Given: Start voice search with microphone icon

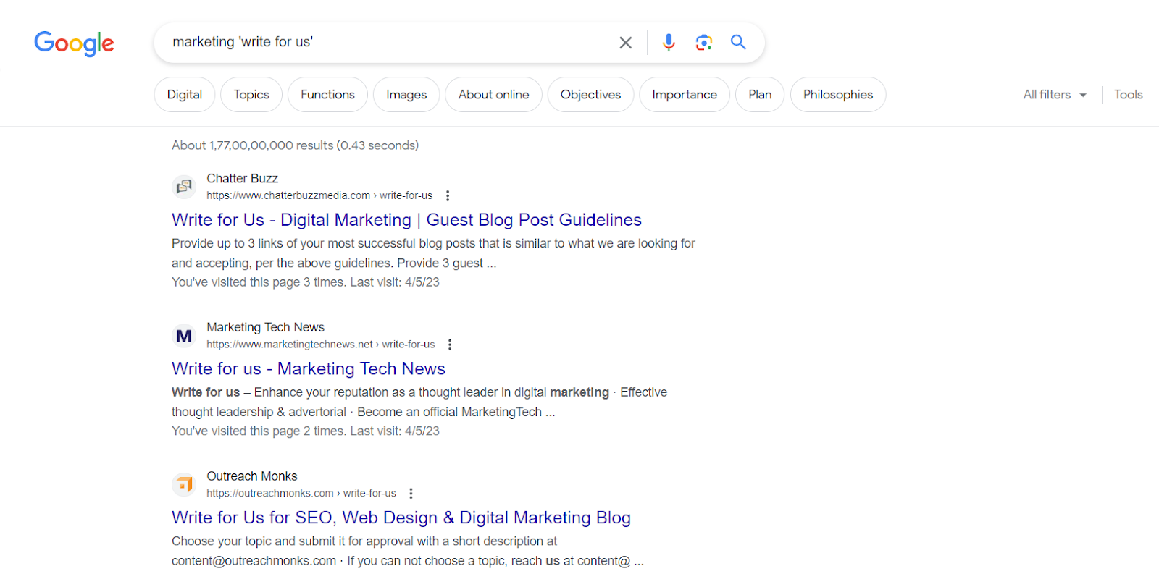Looking at the screenshot, I should pyautogui.click(x=669, y=43).
